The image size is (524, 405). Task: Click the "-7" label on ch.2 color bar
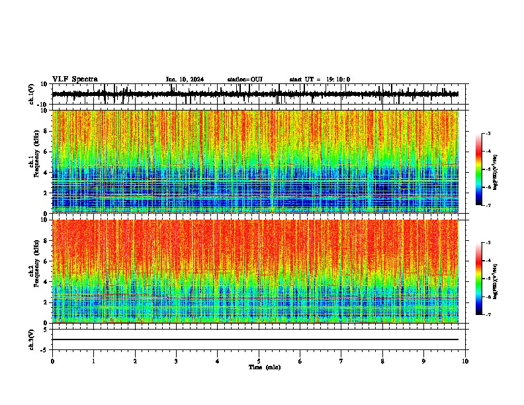[488, 315]
